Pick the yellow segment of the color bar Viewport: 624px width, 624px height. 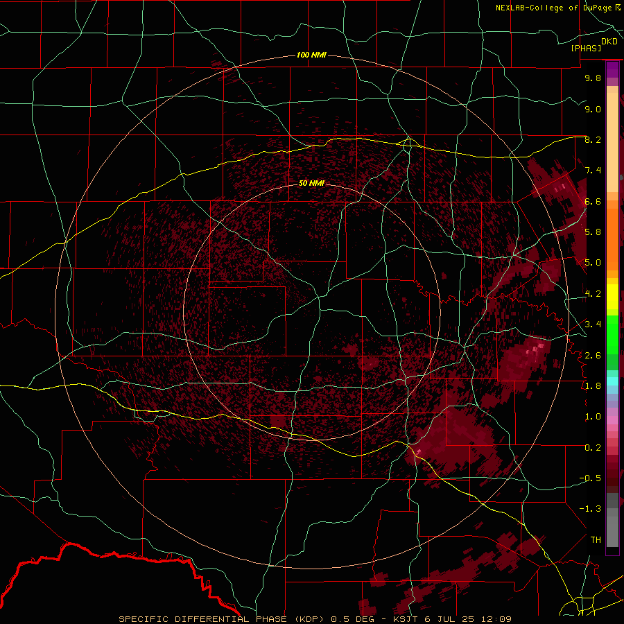coord(612,297)
